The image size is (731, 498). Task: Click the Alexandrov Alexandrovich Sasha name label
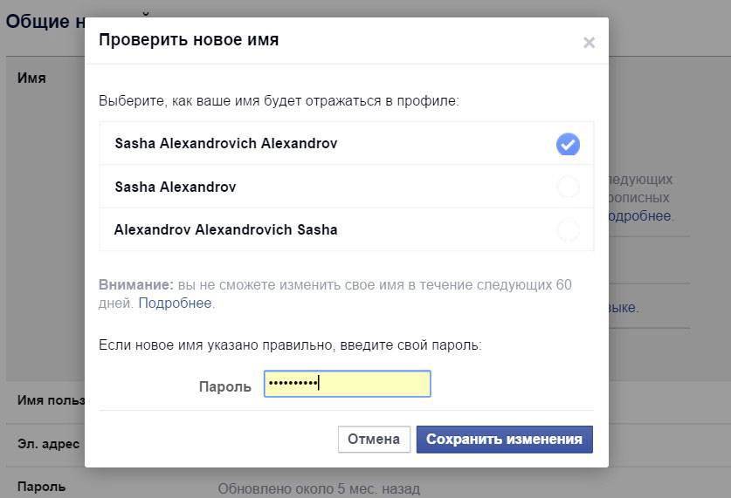point(225,230)
